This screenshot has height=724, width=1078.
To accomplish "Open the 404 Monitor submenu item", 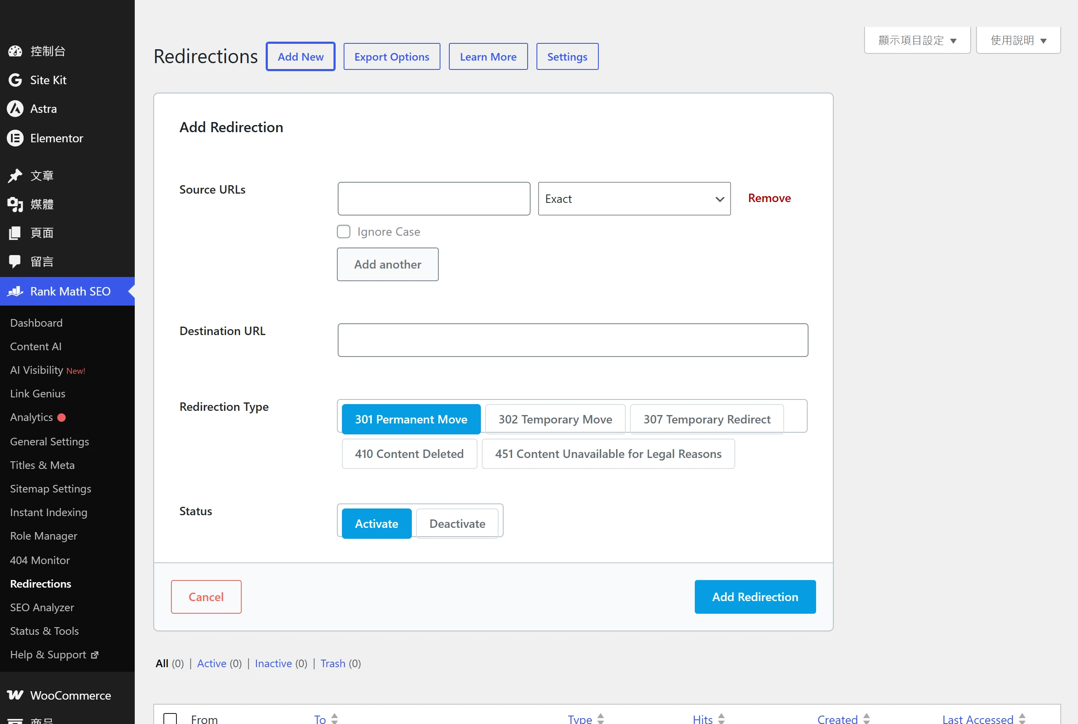I will (40, 560).
